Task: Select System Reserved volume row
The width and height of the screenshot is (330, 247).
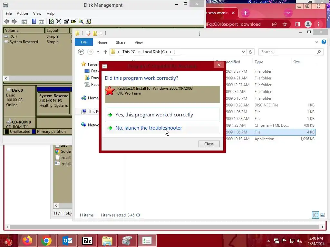Action: 38,42
